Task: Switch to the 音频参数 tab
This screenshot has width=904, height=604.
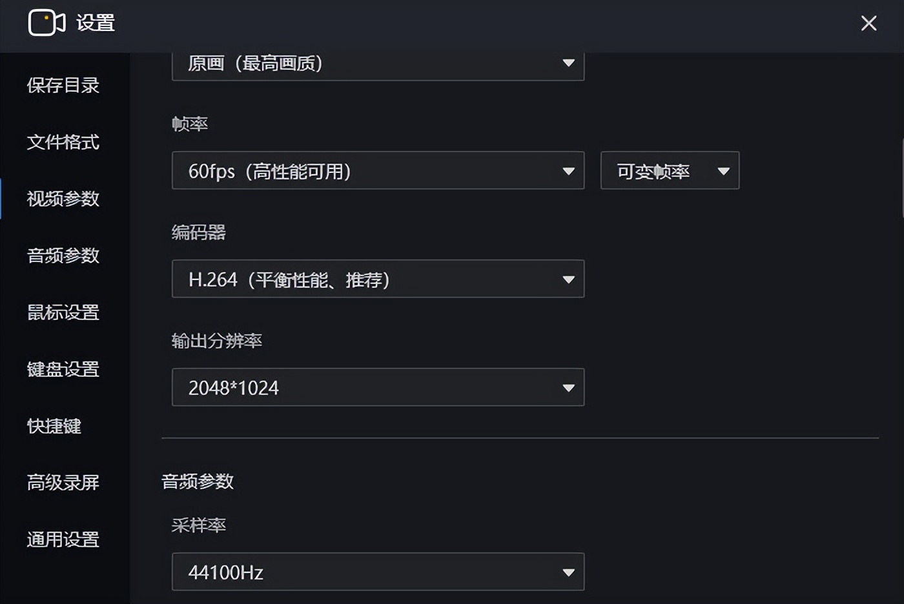Action: (x=62, y=256)
